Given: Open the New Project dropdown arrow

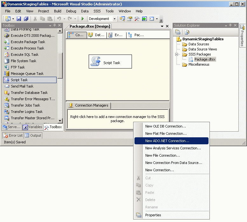Looking at the screenshot, I should tap(13, 19).
